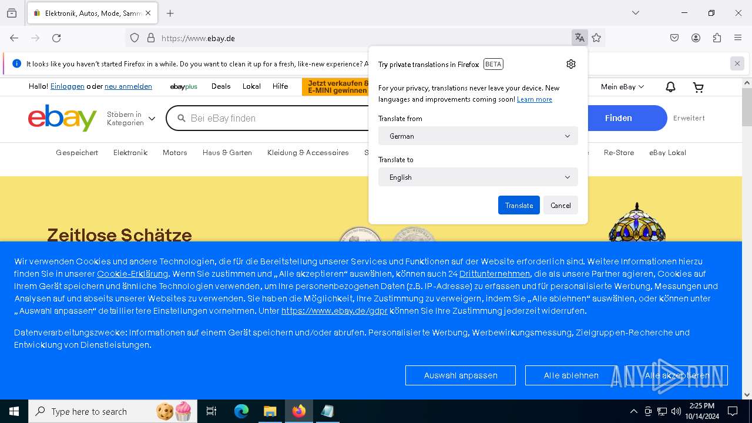Open Task View on the taskbar
The image size is (752, 423).
tap(211, 411)
